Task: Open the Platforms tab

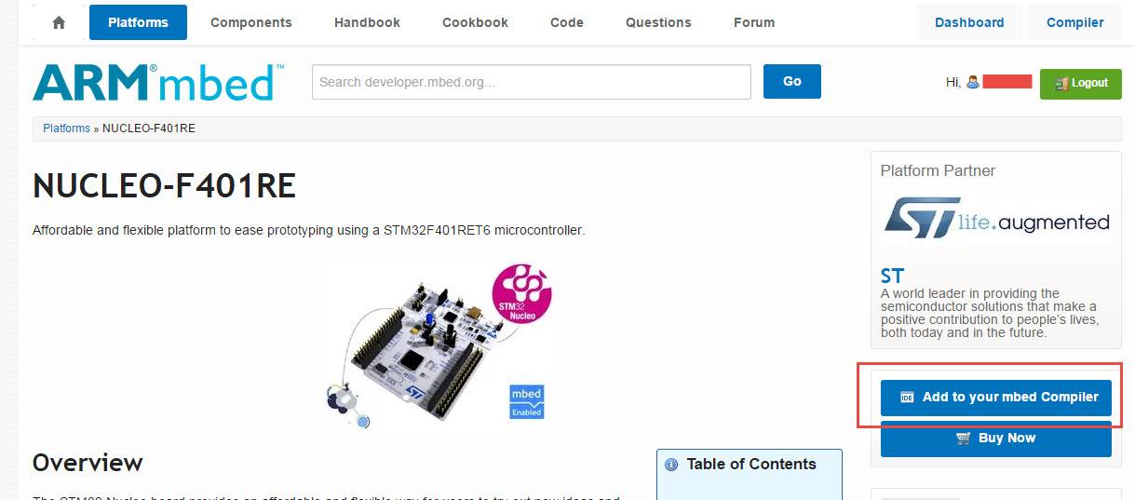Action: pos(138,22)
